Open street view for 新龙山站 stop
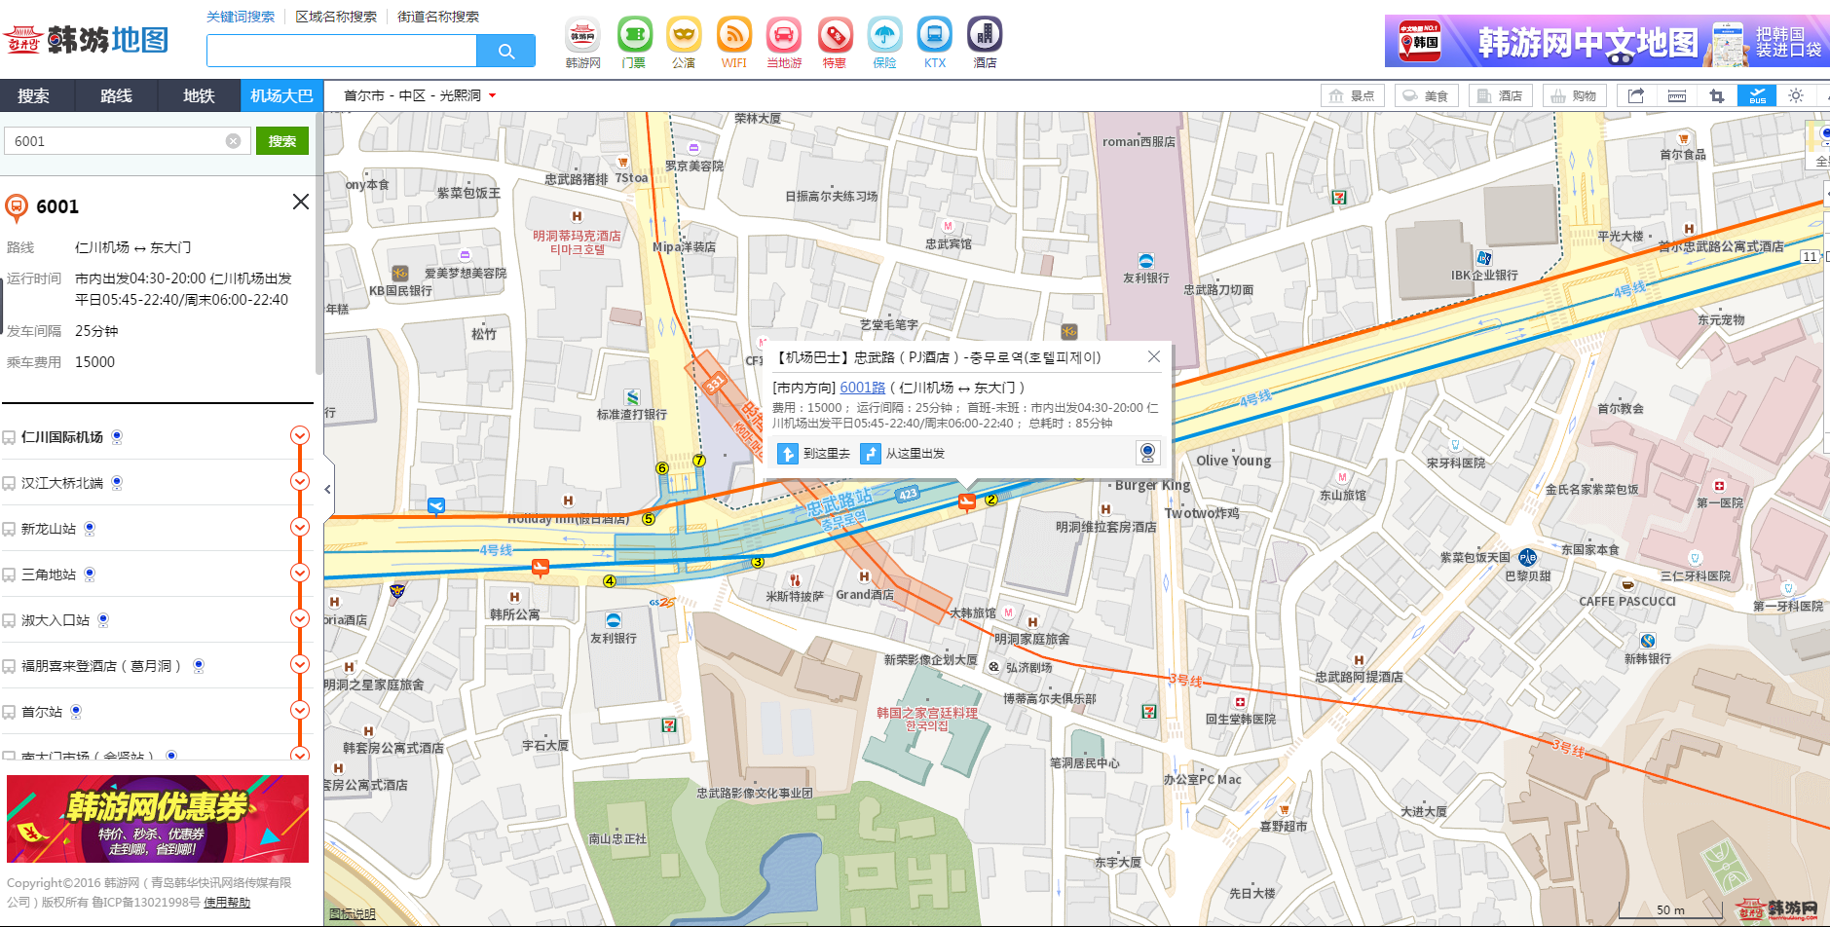The height and width of the screenshot is (927, 1830). [90, 529]
